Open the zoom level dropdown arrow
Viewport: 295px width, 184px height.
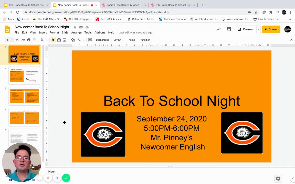[46, 40]
